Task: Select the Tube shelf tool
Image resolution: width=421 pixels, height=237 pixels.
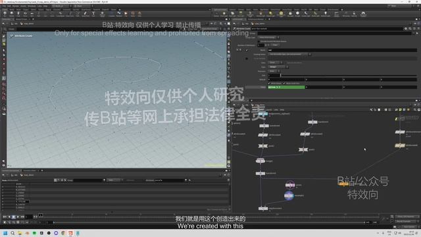Action: click(18, 14)
